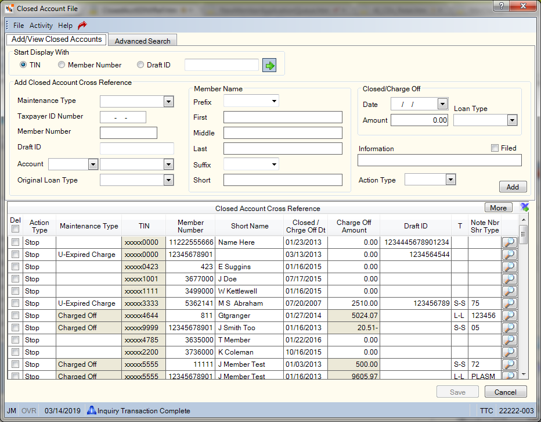Open the Activity menu
This screenshot has height=422, width=541.
tap(41, 25)
